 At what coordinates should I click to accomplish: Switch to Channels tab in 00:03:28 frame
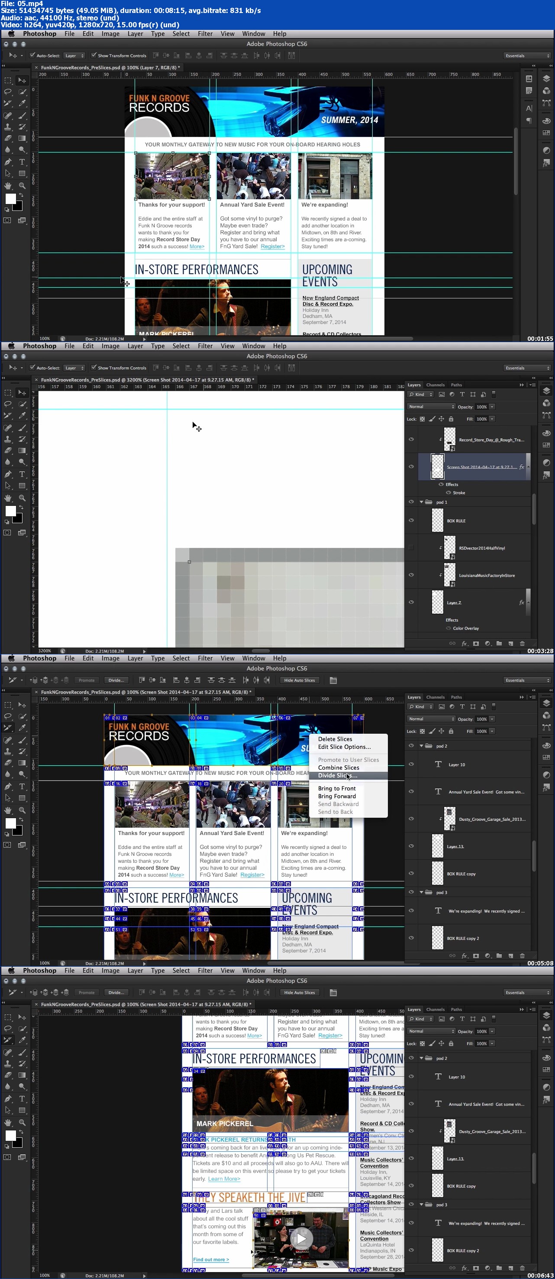(436, 385)
